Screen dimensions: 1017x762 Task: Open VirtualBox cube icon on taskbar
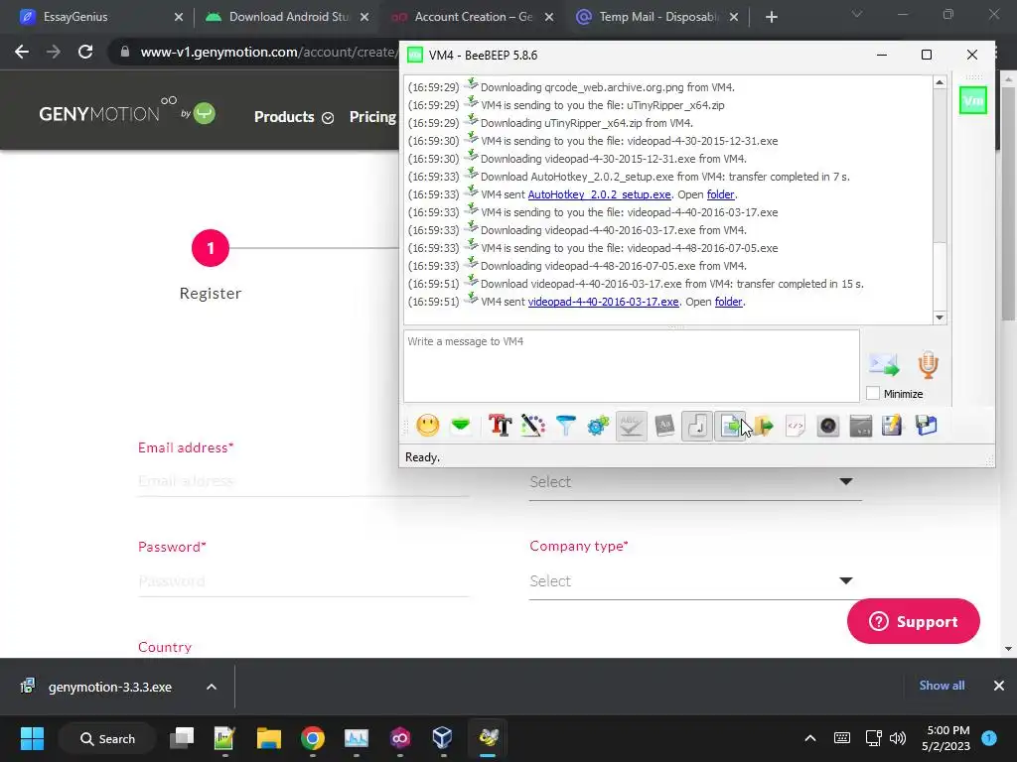442,738
